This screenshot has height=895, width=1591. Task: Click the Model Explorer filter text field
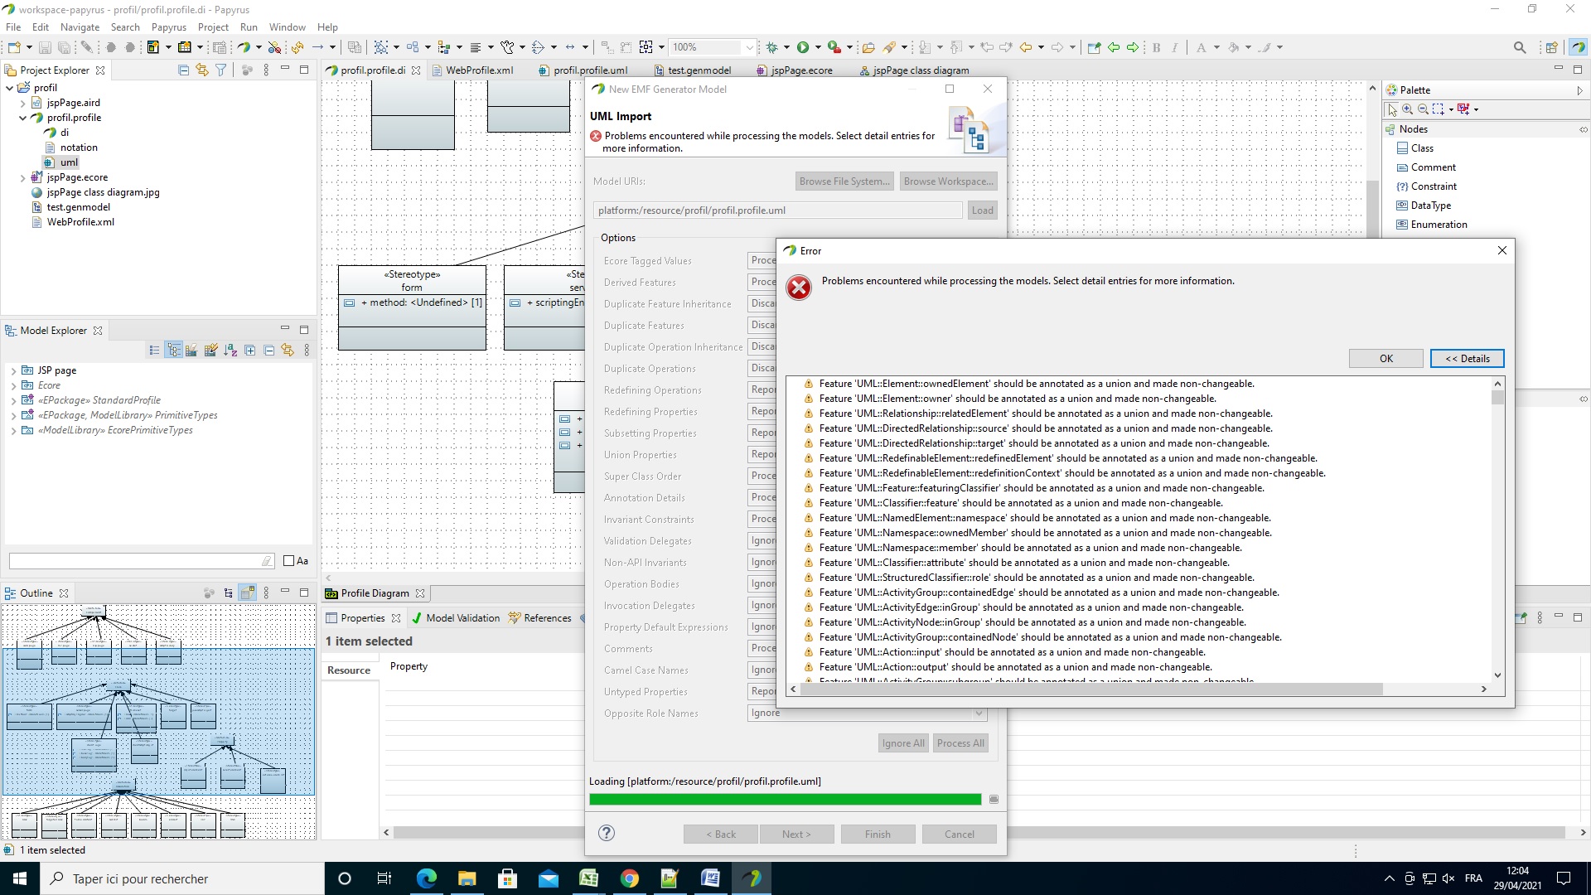coord(141,561)
